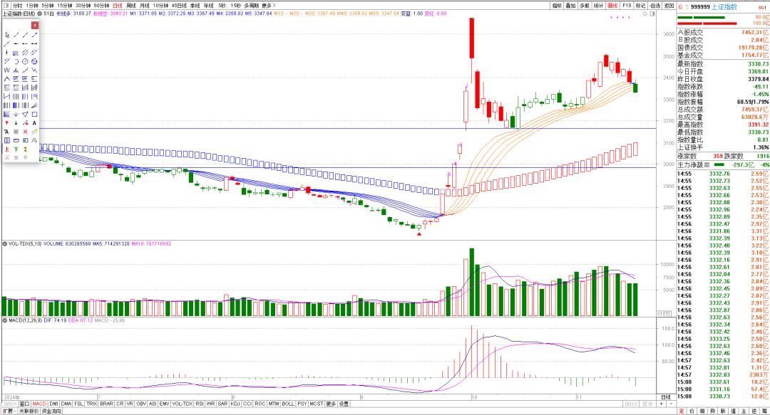This screenshot has width=770, height=415.
Task: Switch indicator to KDJ
Action: click(235, 404)
